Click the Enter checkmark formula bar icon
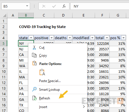129x112 pixels. [54, 6]
